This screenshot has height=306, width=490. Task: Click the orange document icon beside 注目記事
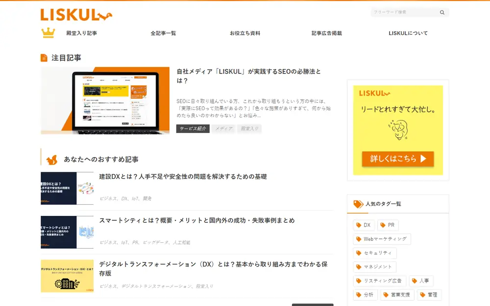pyautogui.click(x=44, y=58)
